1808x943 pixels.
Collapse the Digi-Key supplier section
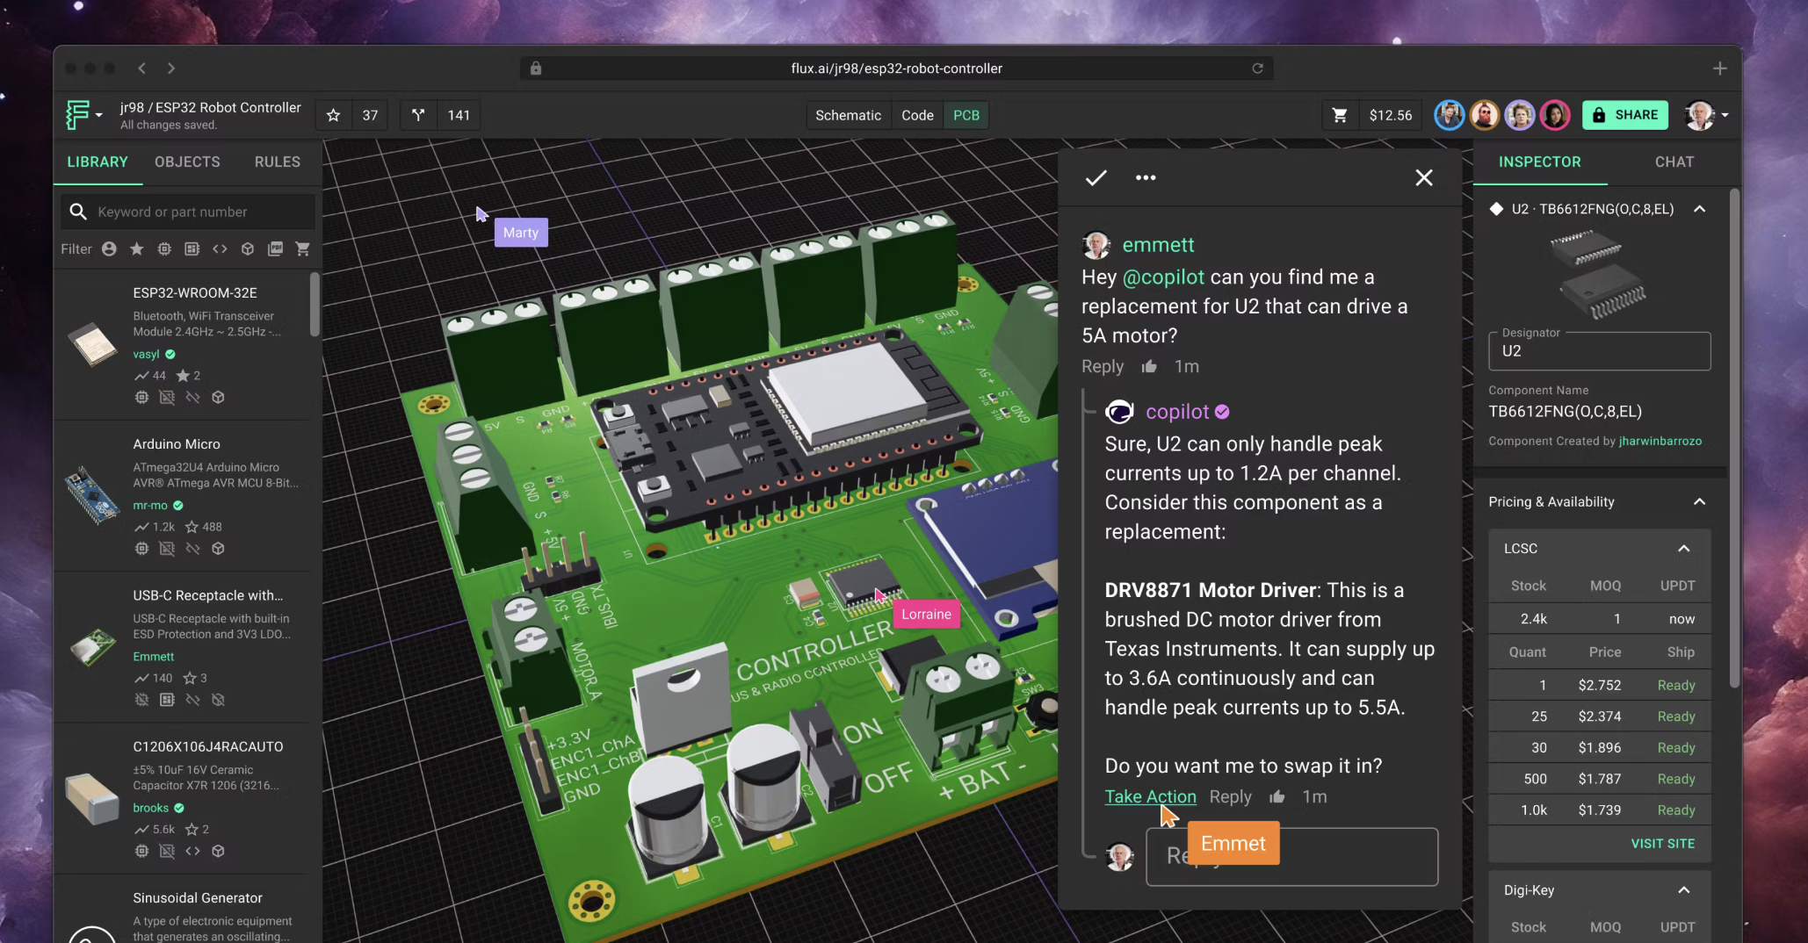1683,890
